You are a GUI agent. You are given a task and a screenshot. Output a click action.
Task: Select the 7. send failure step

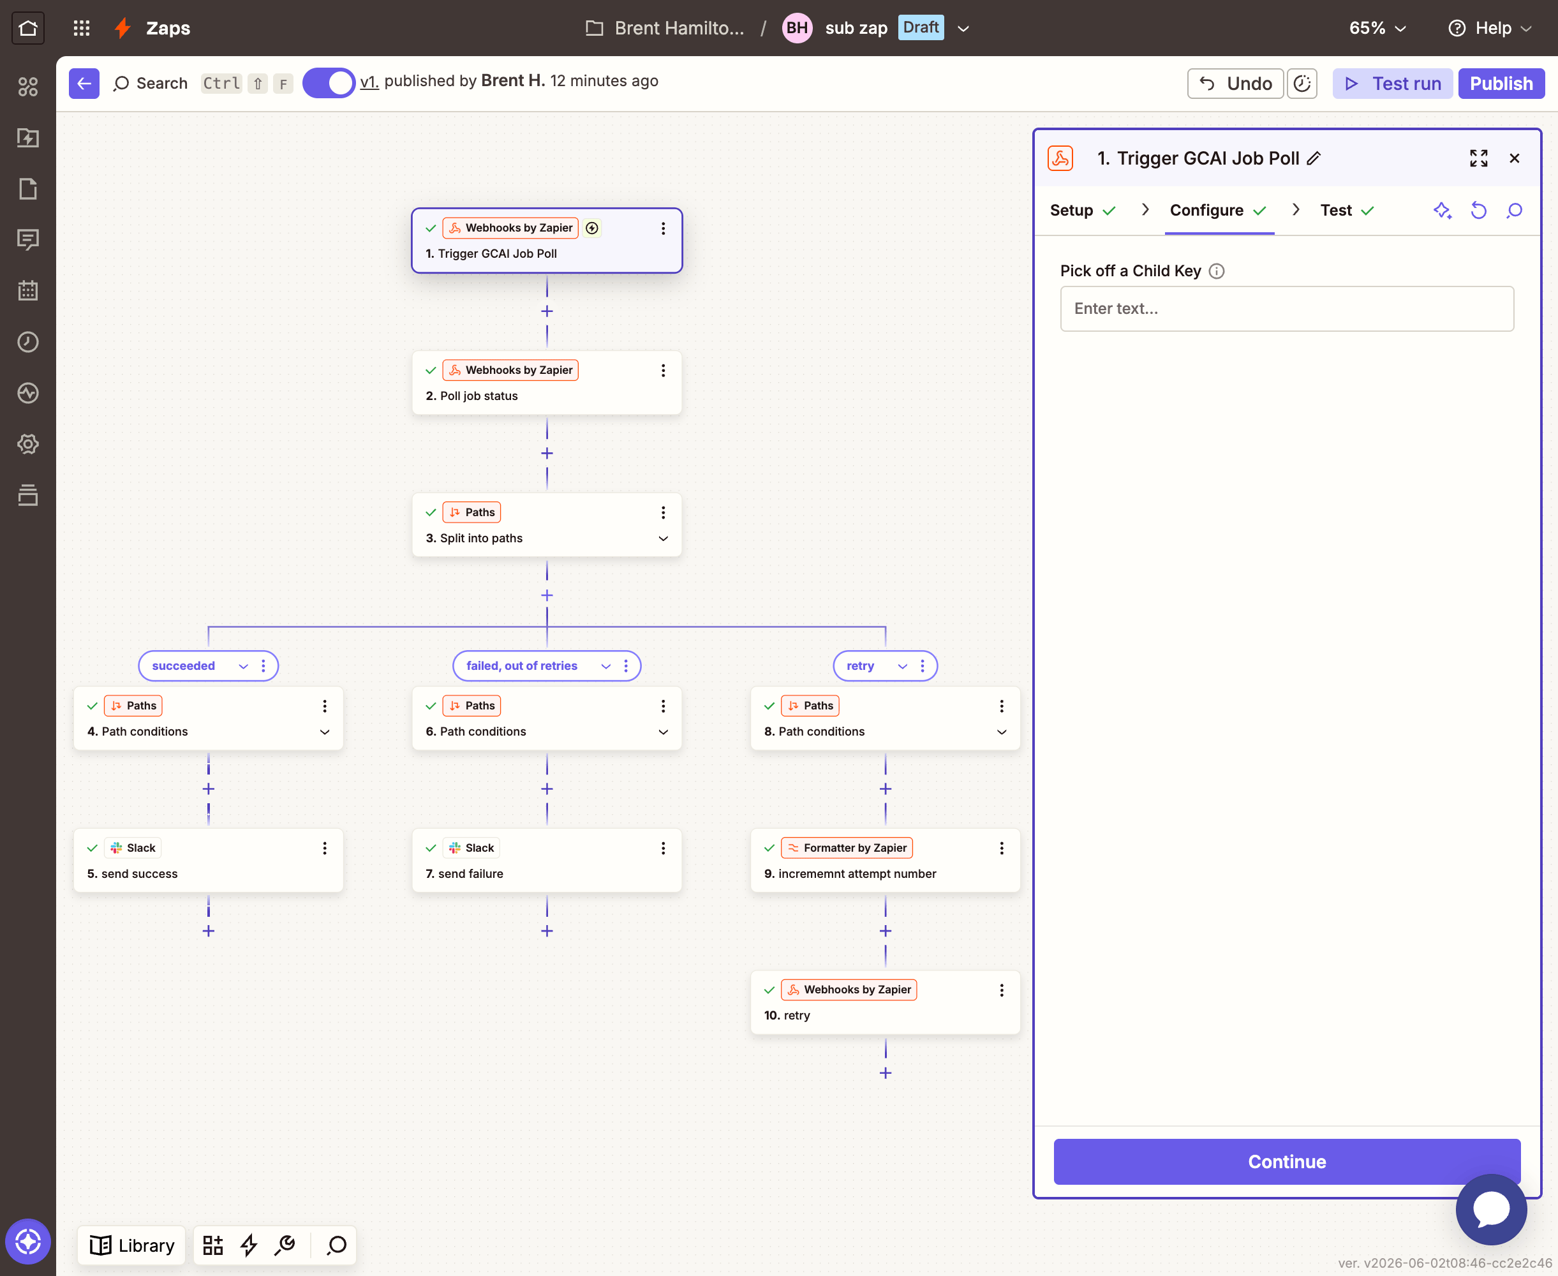click(x=547, y=860)
